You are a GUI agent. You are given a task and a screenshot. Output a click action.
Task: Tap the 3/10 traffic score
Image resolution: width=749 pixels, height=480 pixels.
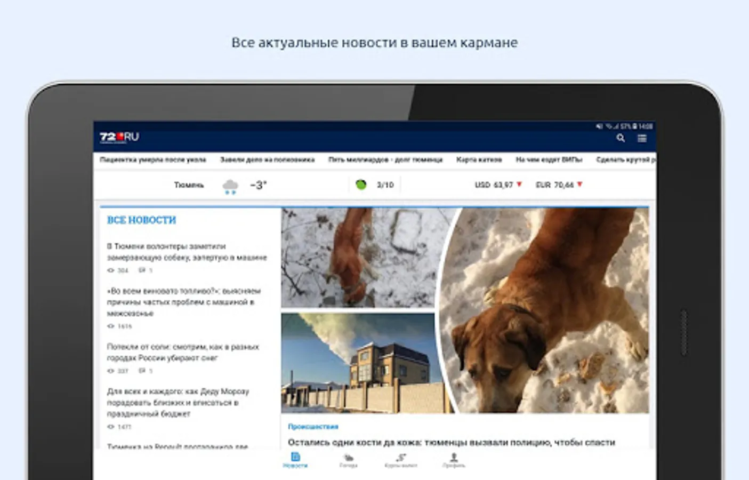coord(385,185)
